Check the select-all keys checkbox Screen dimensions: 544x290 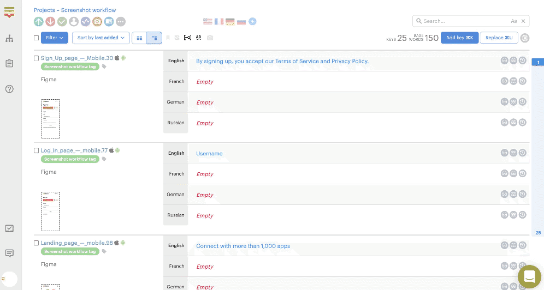pos(36,38)
